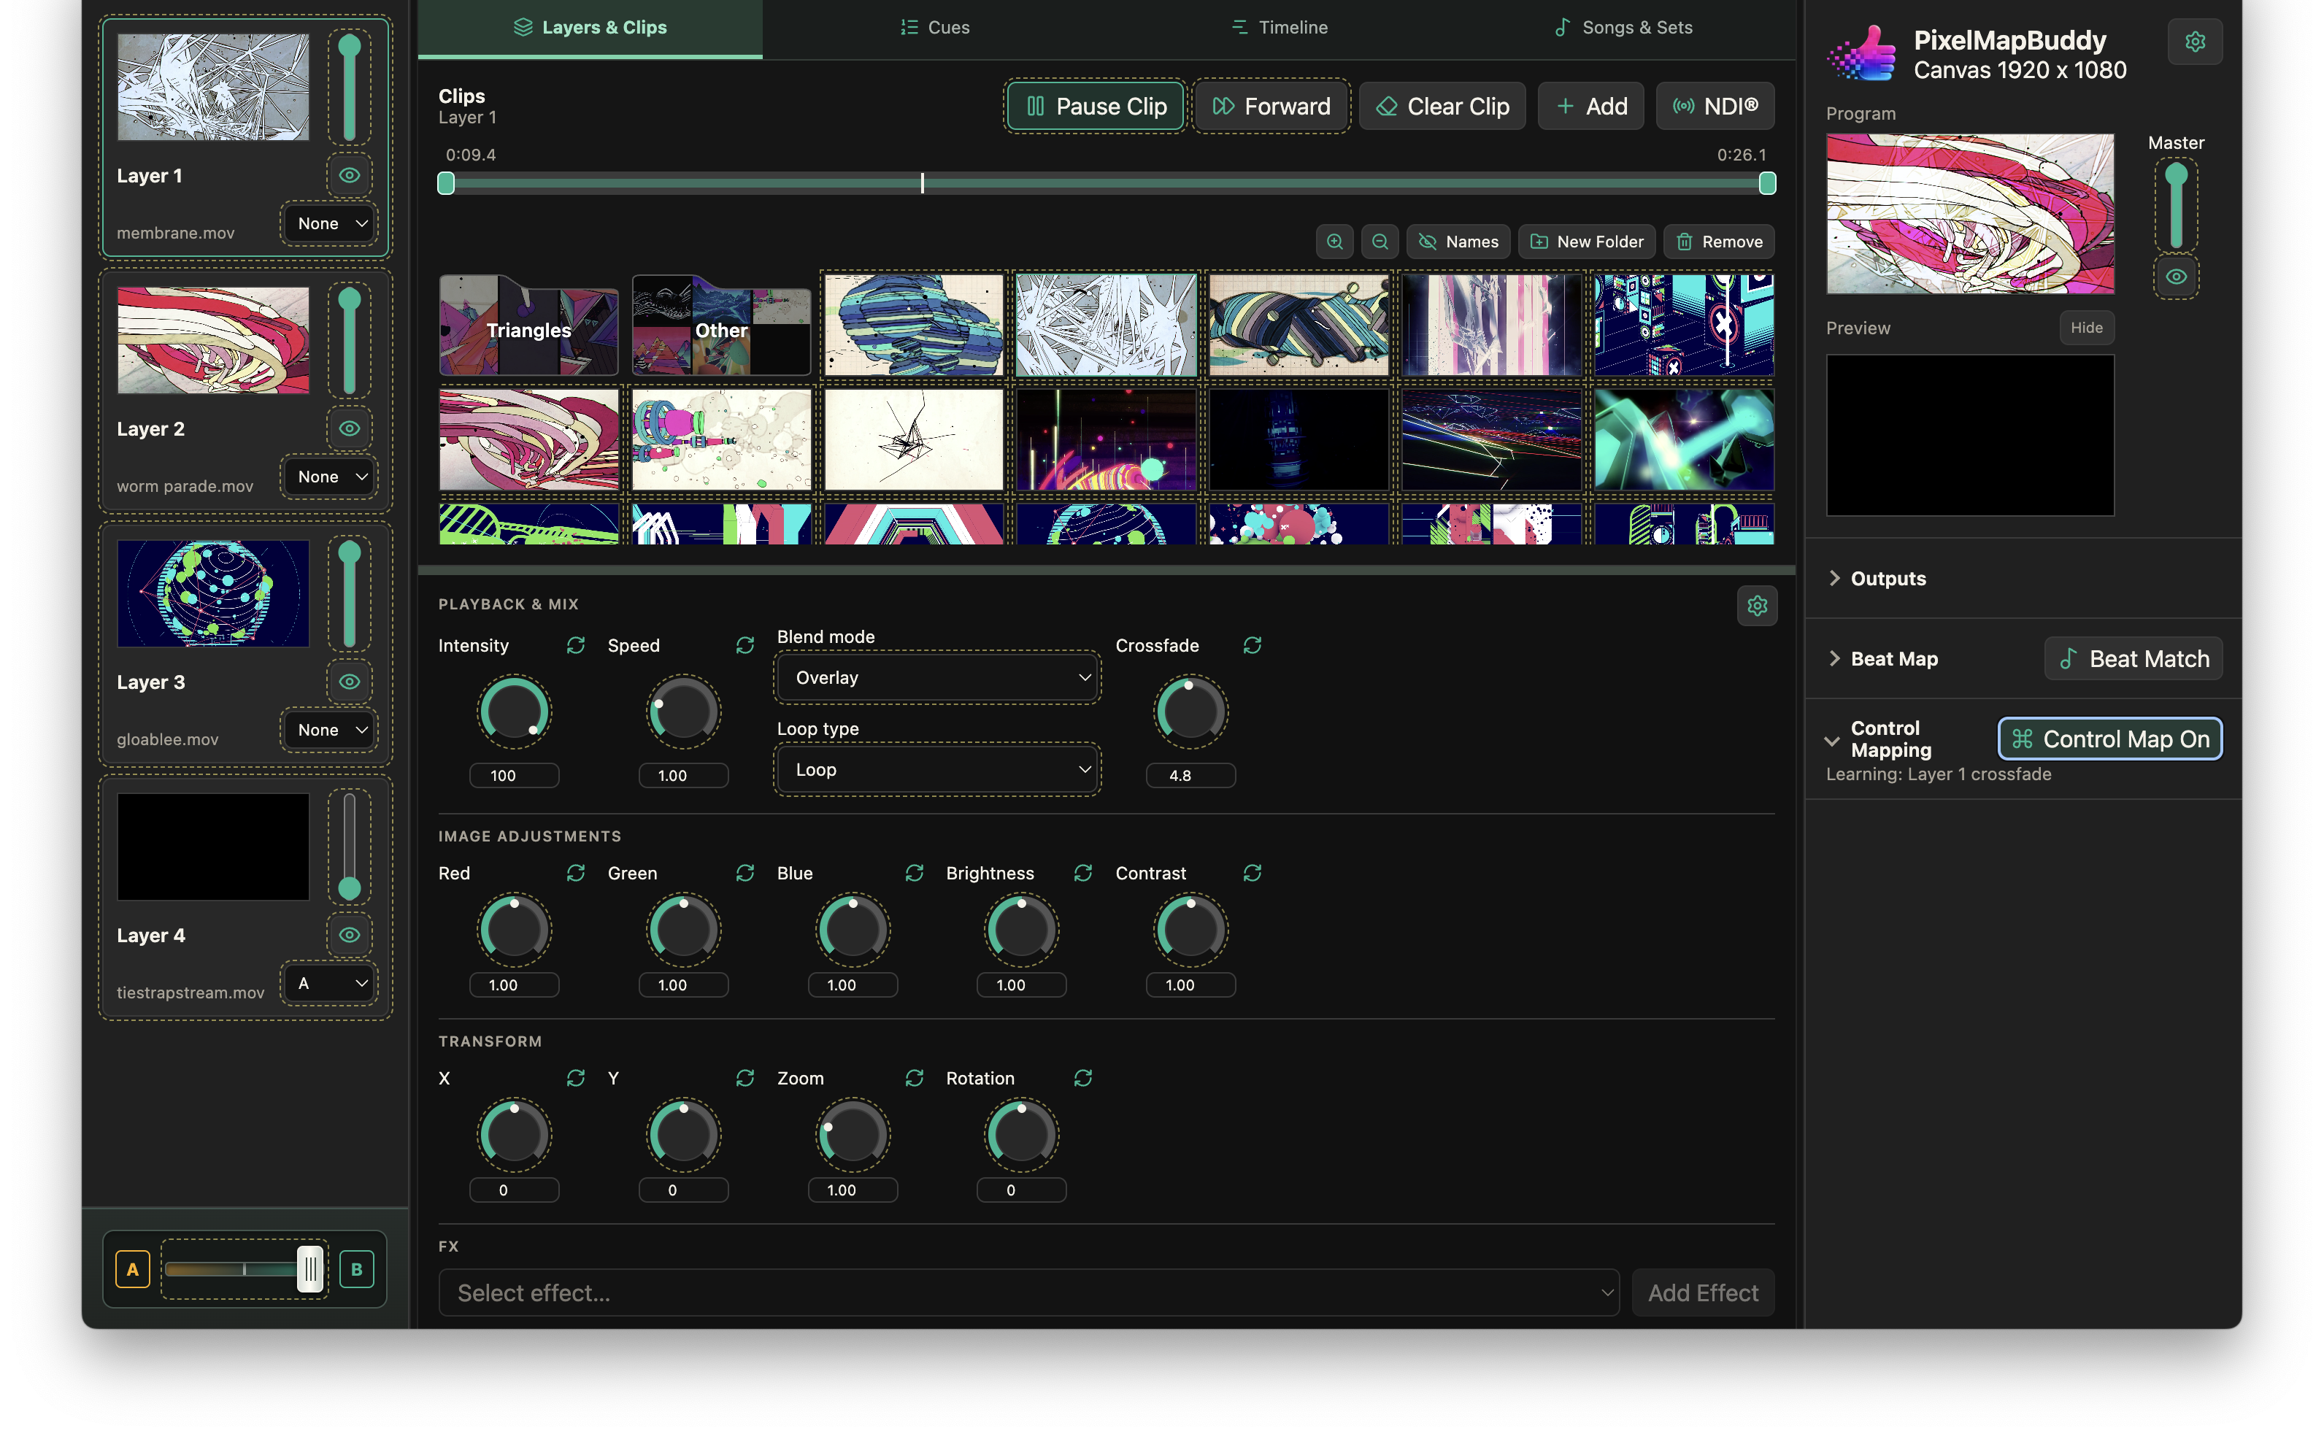Screen dimensions: 2324x1437
Task: Reset the Brightness knob with its refresh icon
Action: point(1082,872)
